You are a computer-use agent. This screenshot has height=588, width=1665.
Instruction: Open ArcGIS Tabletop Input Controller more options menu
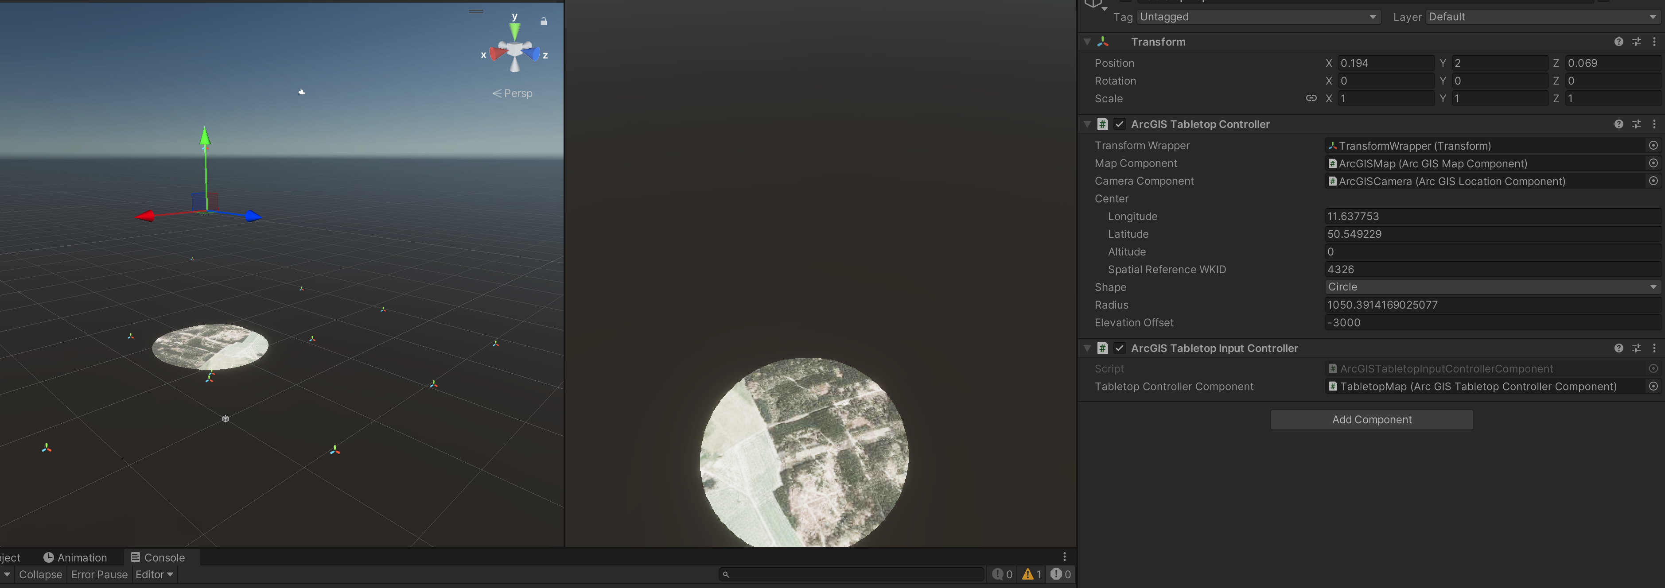point(1655,348)
